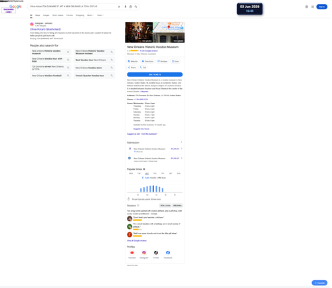Open the Google reviews count link

[149, 51]
